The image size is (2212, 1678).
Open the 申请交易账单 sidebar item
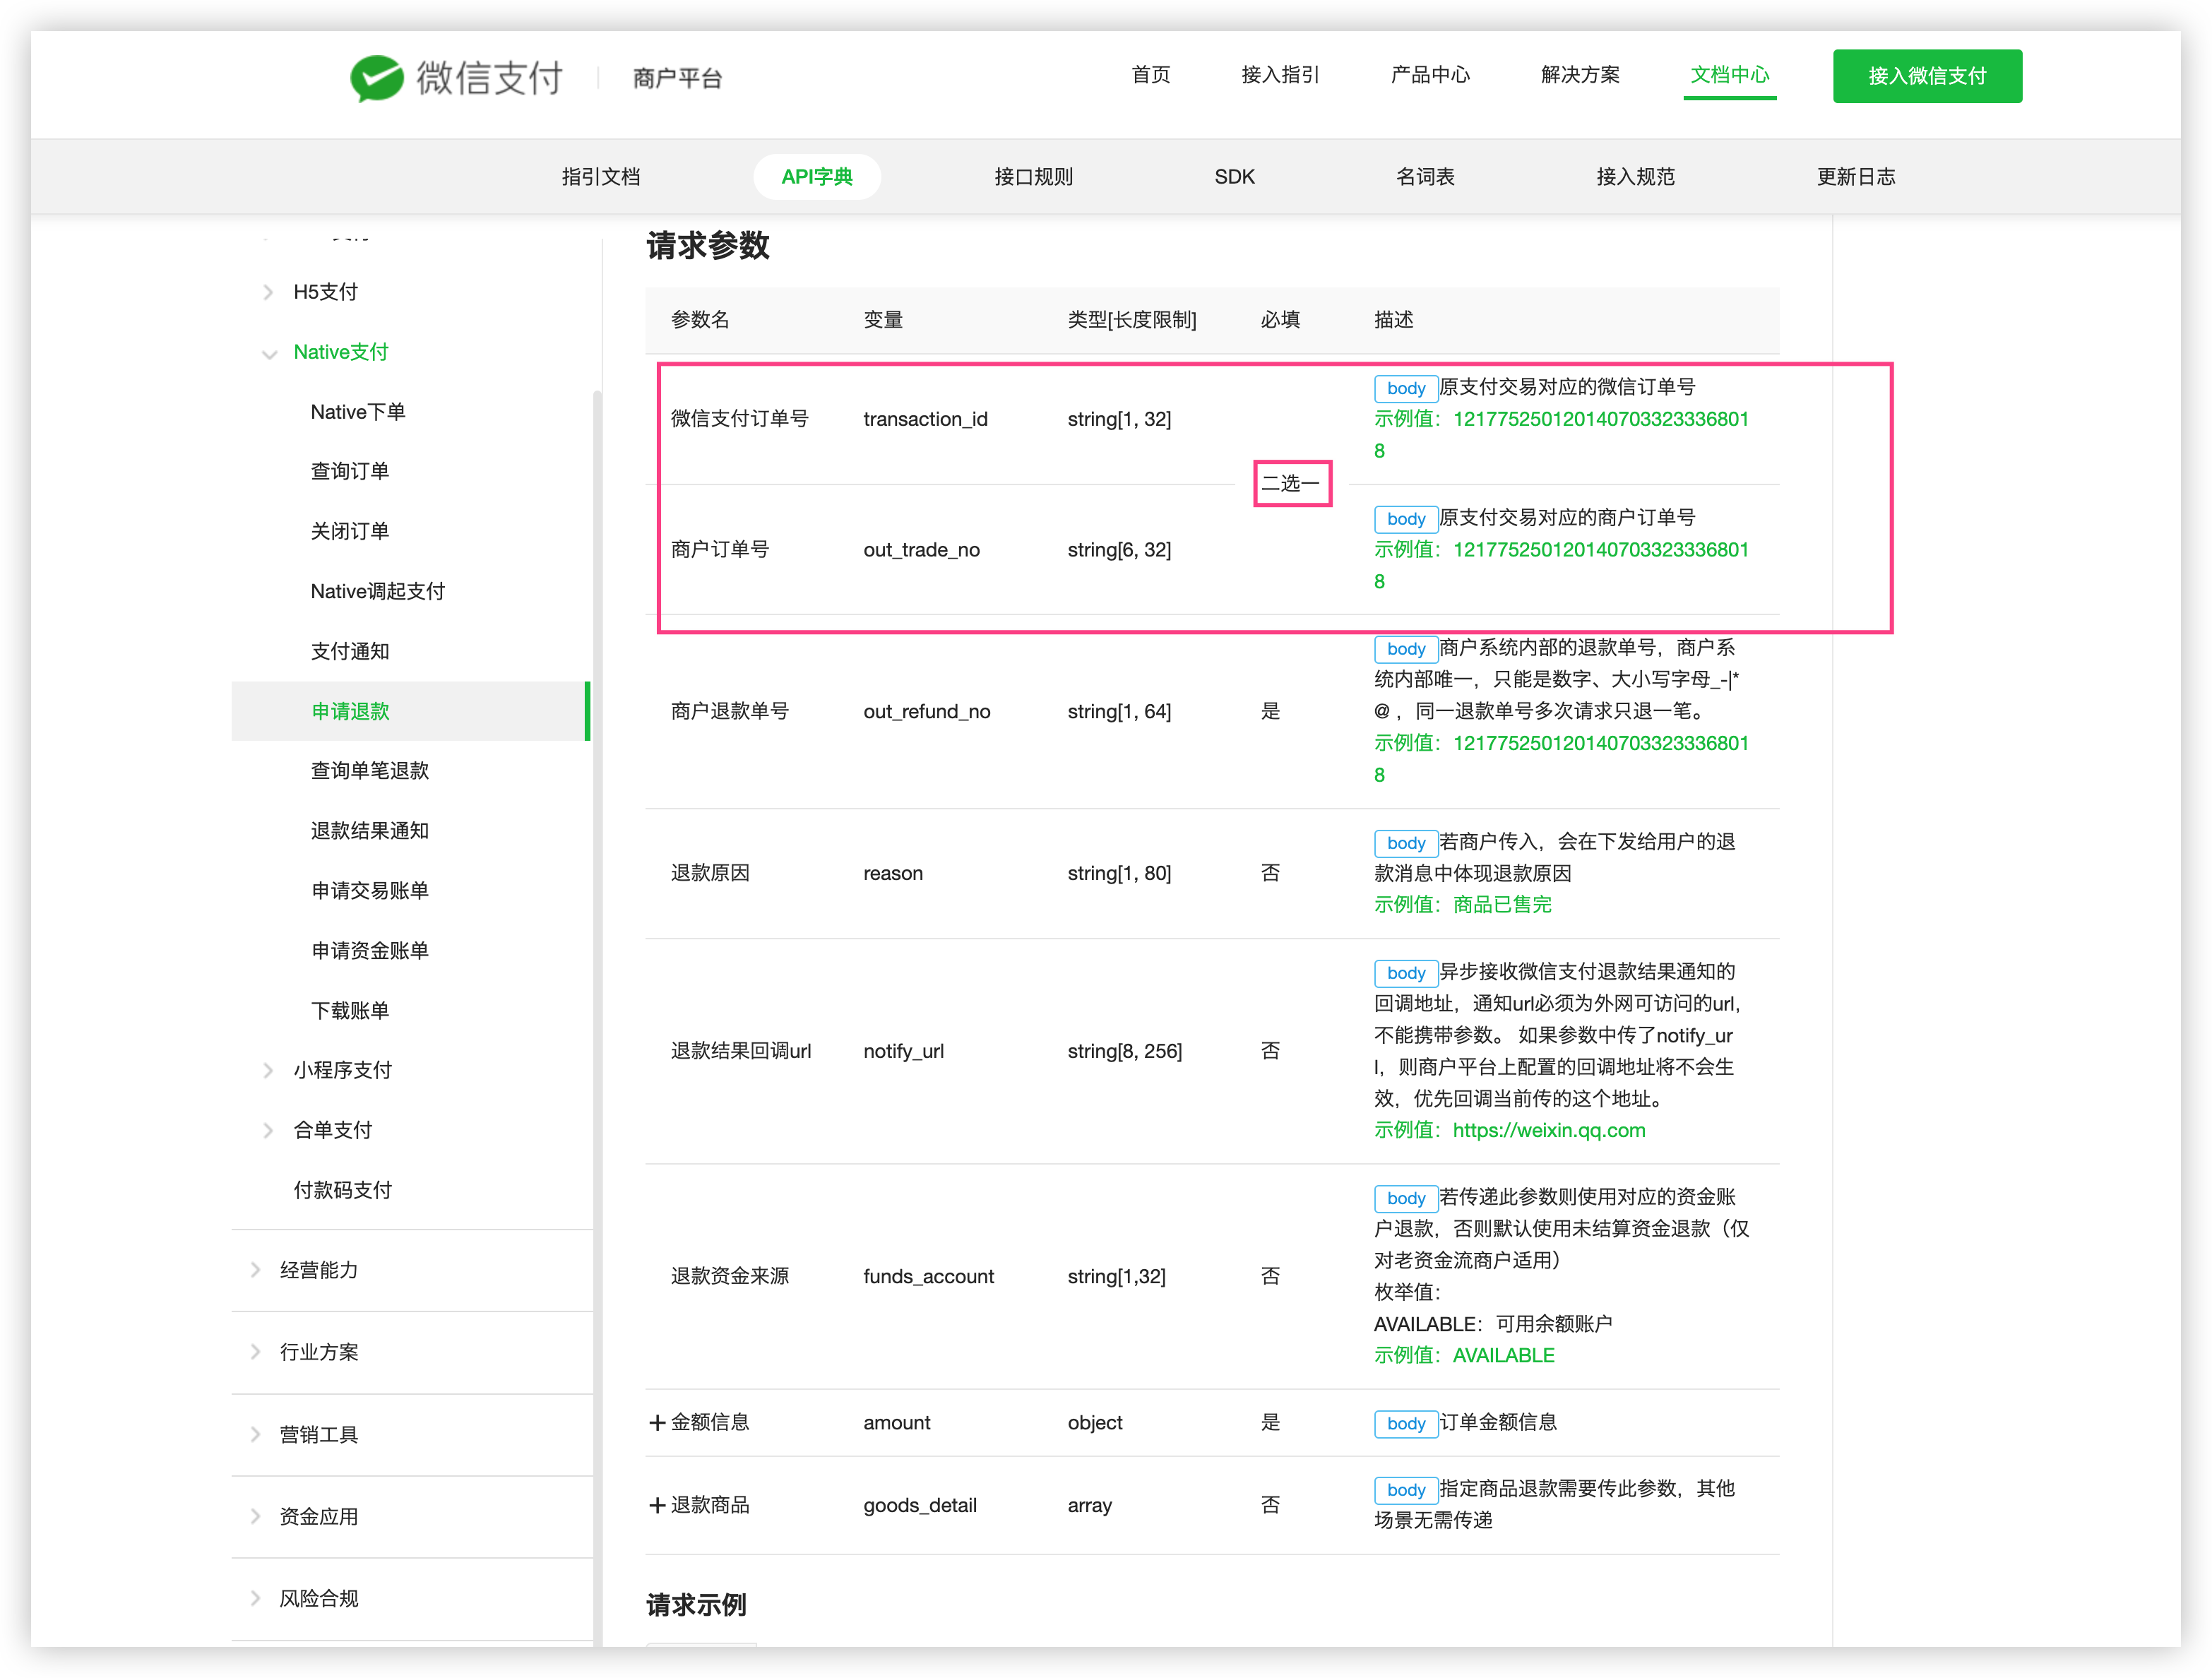370,891
